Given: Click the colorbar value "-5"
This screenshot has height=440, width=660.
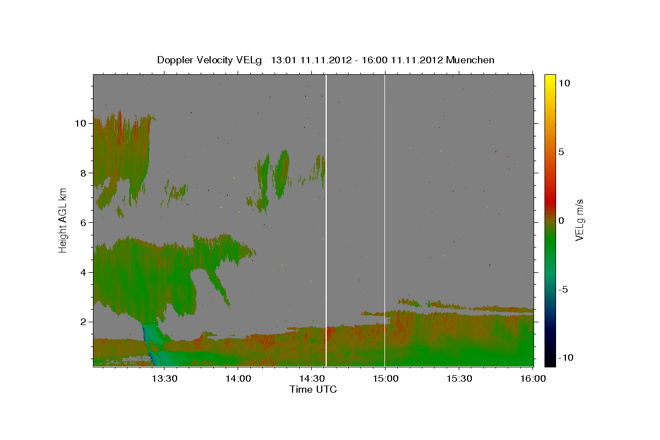Looking at the screenshot, I should click(562, 289).
